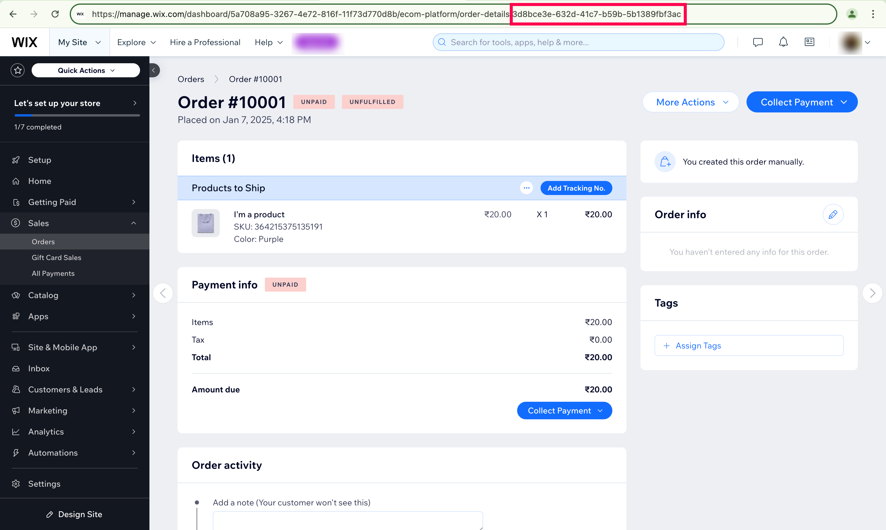Viewport: 886px width, 530px height.
Task: Expand Site & Mobile App section
Action: pyautogui.click(x=75, y=347)
